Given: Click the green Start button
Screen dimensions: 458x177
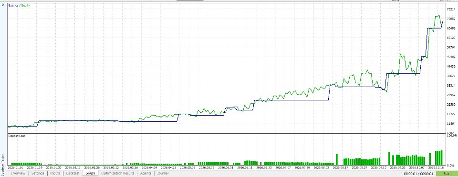Looking at the screenshot, I should click(x=447, y=174).
